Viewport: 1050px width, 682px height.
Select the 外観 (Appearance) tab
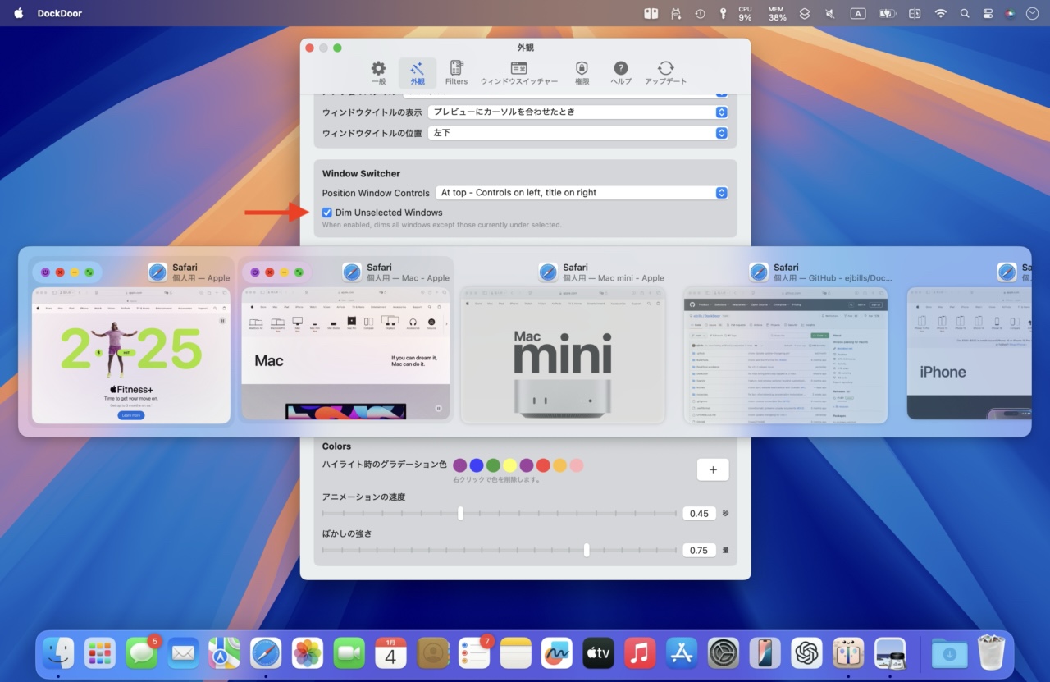tap(418, 72)
